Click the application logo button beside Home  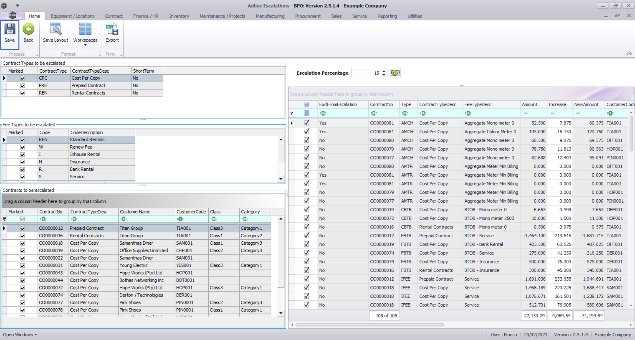coord(12,16)
